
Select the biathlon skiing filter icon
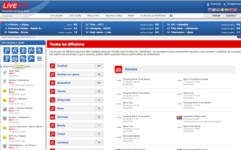23,59
